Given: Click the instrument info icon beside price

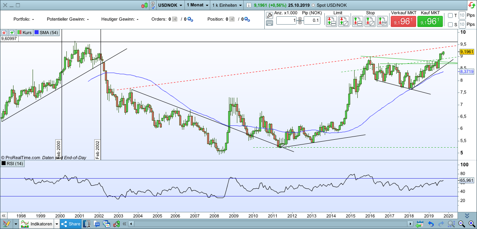Looking at the screenshot, I should [248, 6].
